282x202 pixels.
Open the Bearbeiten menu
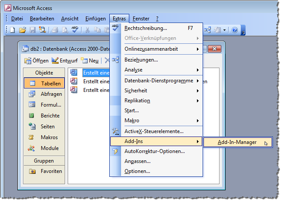(x=42, y=19)
